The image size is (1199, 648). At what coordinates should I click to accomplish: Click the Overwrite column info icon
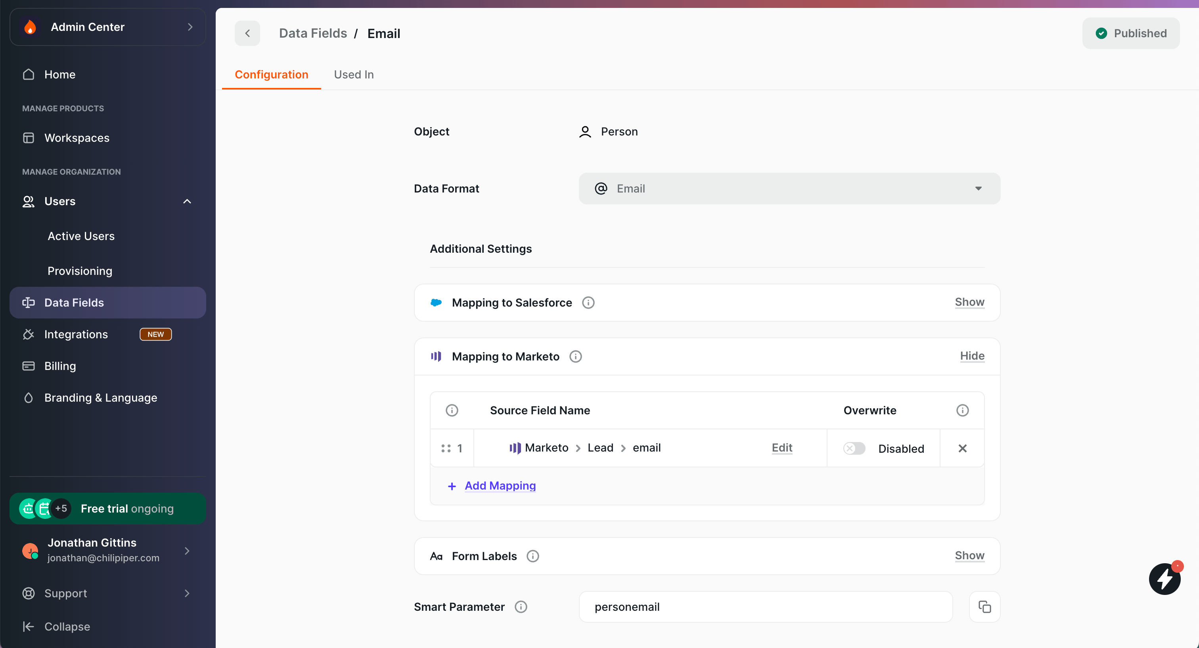[962, 410]
